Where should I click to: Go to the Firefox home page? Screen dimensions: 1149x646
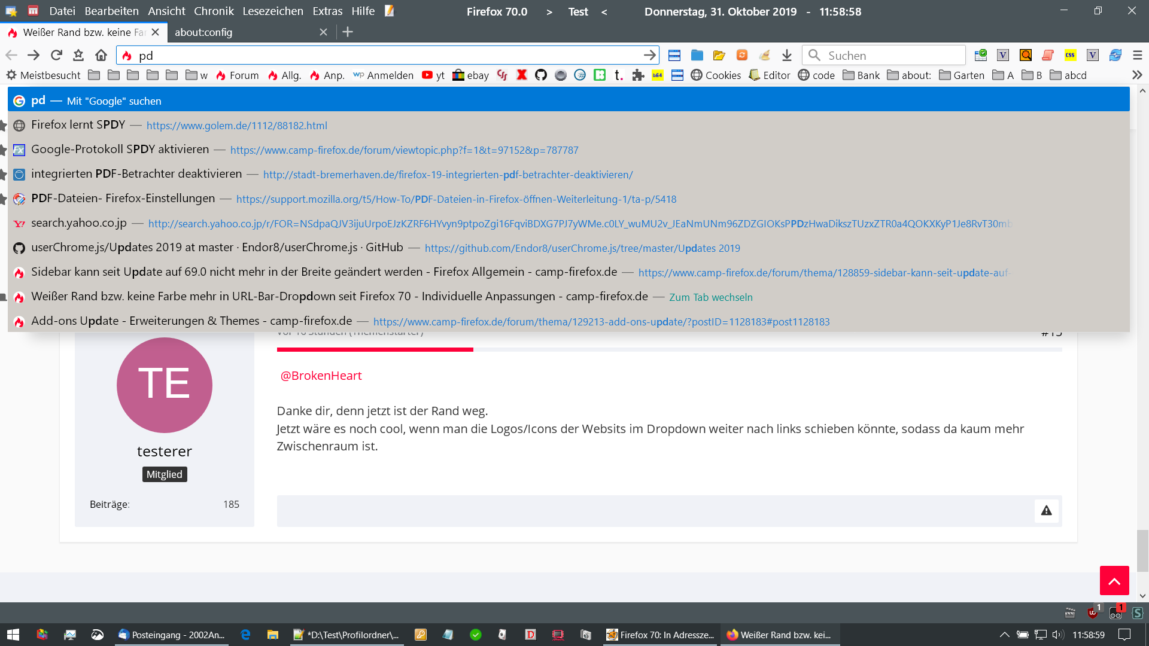(101, 55)
